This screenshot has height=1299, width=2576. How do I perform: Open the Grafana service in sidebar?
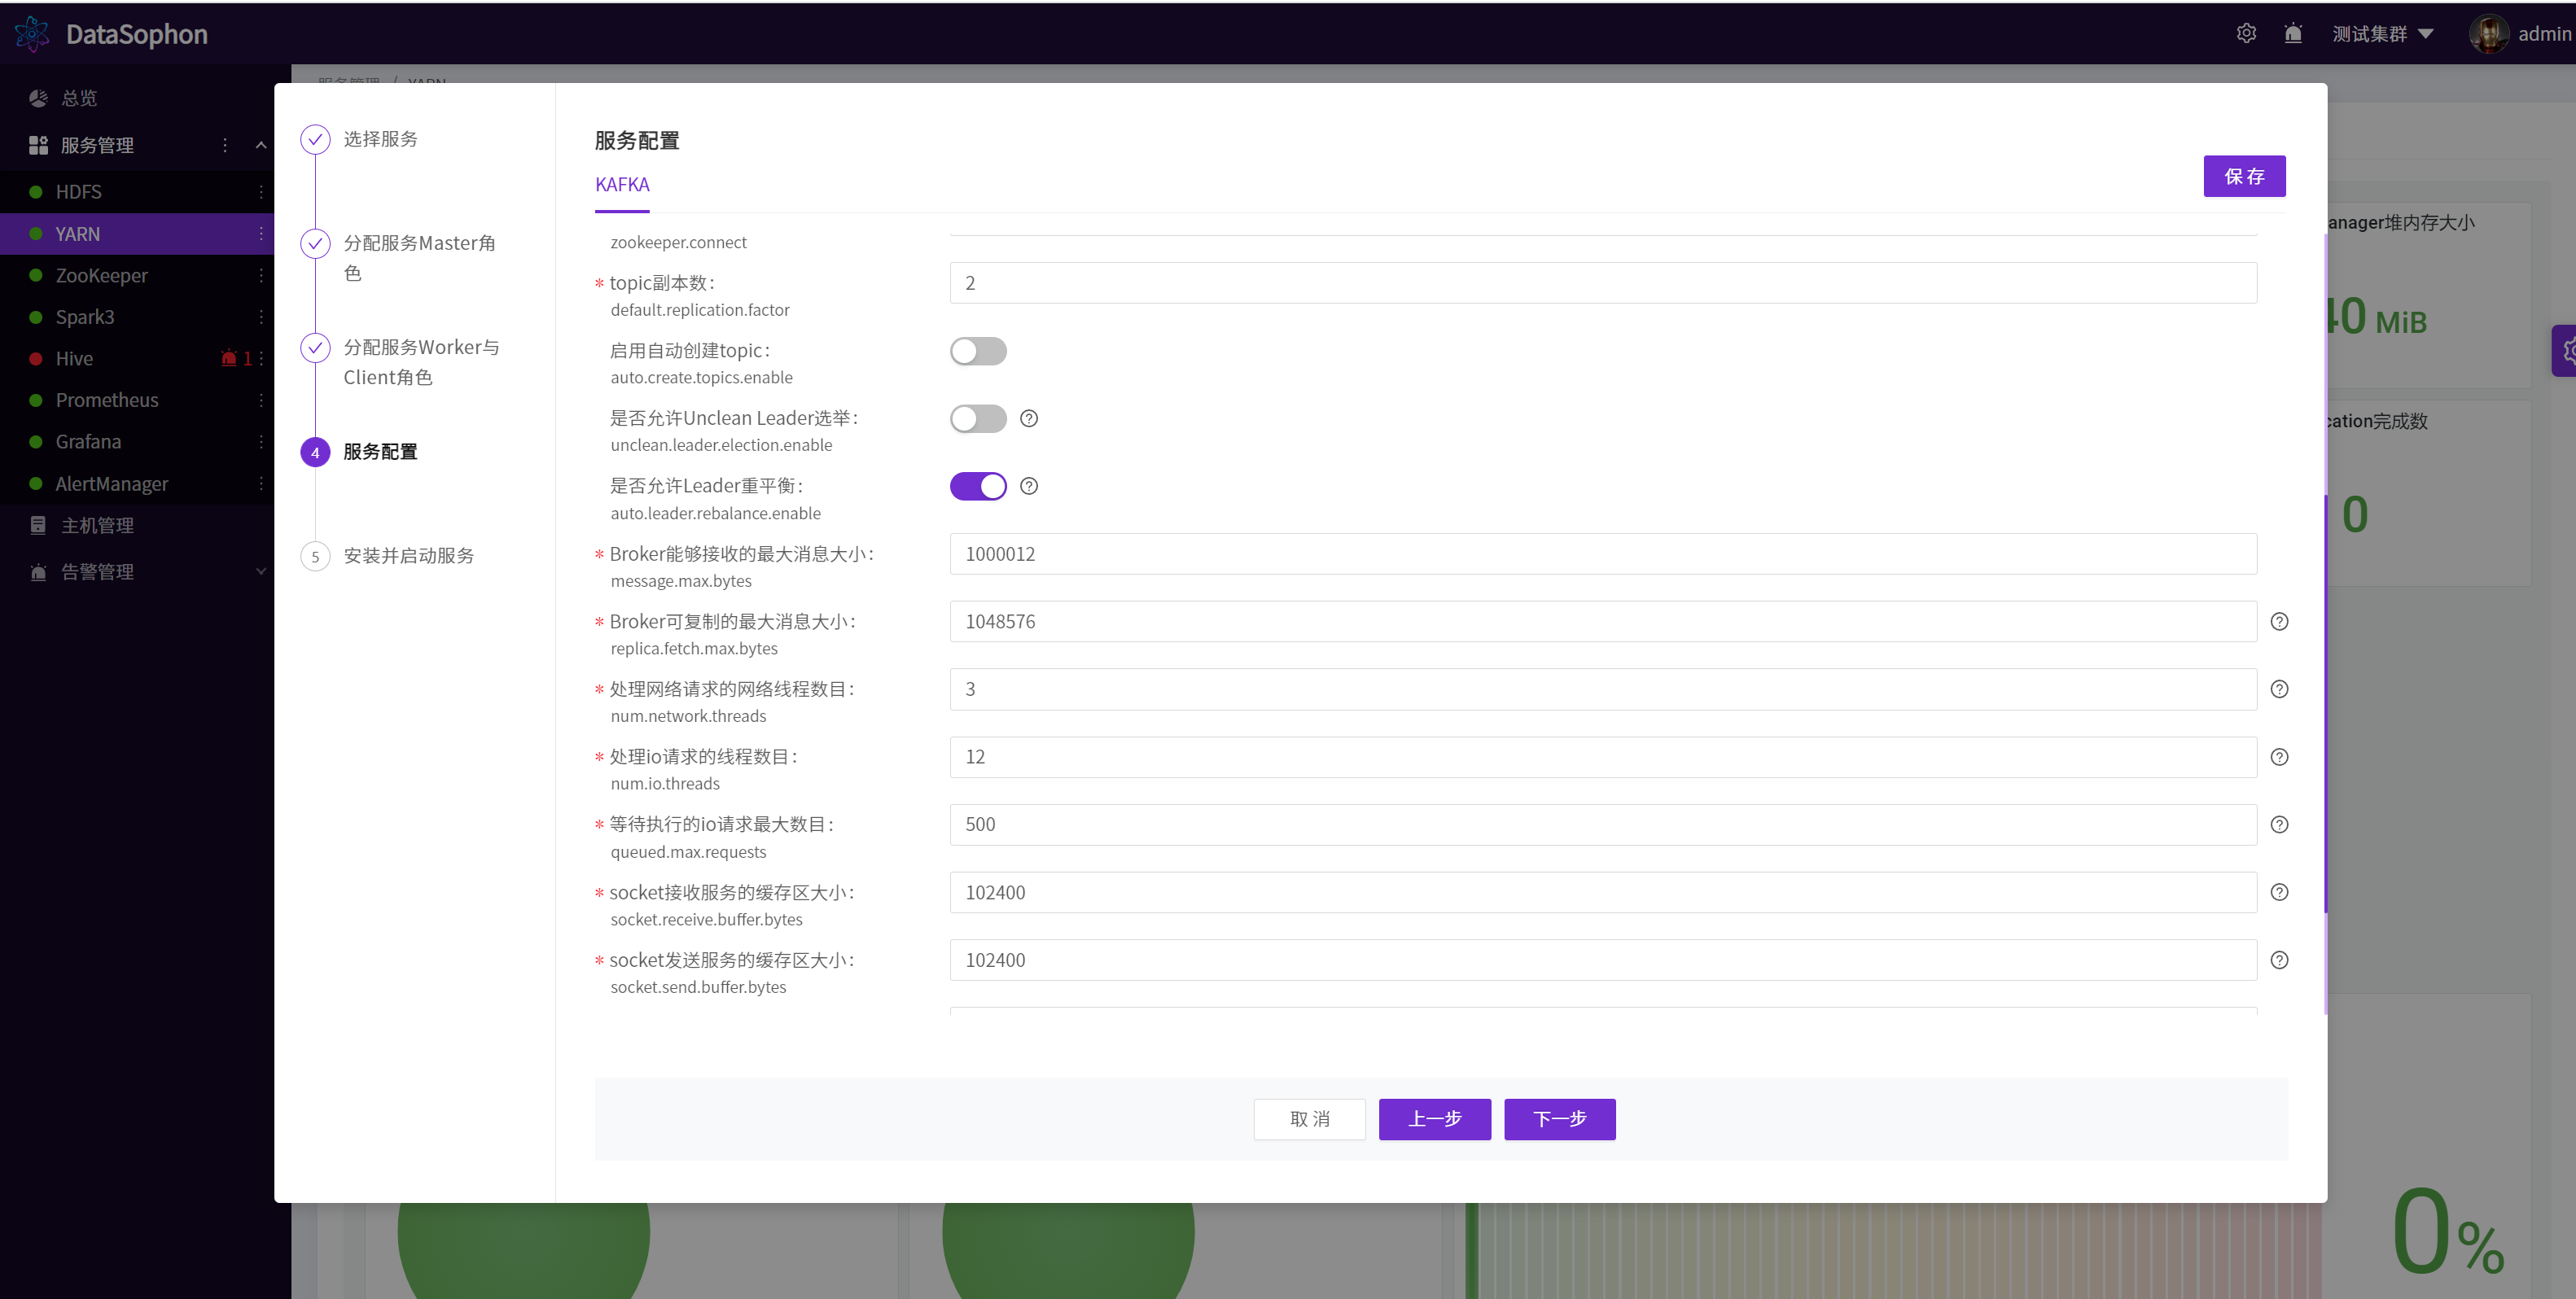(x=88, y=441)
